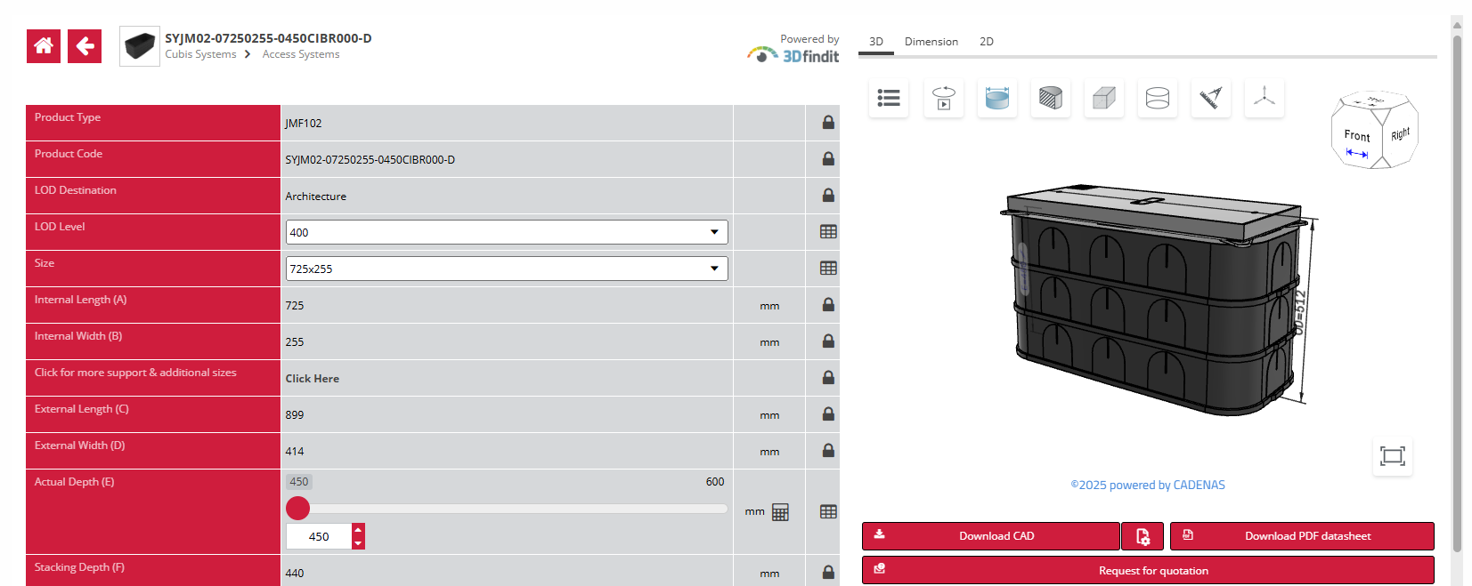
Task: Select the wireframe cylinder display icon
Action: (1158, 98)
